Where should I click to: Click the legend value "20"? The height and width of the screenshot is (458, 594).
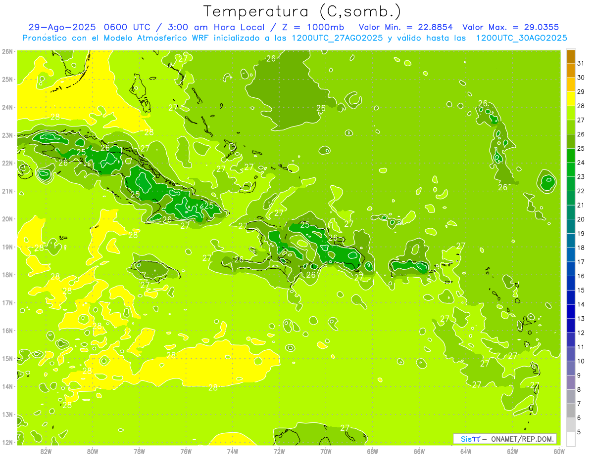tap(581, 219)
